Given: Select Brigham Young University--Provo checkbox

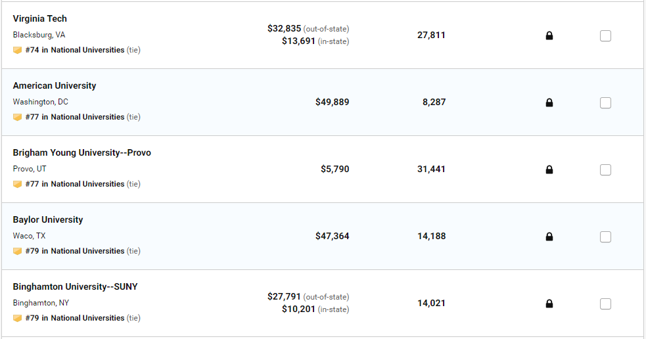Looking at the screenshot, I should click(x=605, y=169).
